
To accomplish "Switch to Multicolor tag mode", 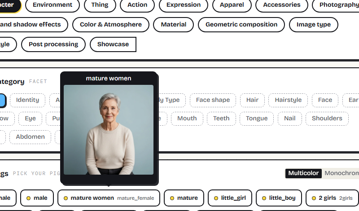I will 303,173.
